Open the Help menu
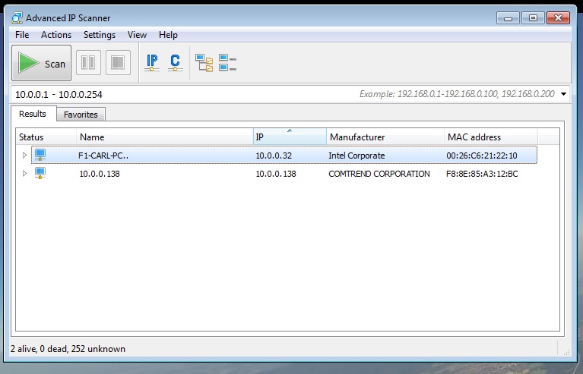The height and width of the screenshot is (374, 583). coord(168,35)
